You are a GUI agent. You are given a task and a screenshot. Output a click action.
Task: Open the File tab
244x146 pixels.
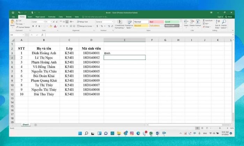tap(13, 17)
